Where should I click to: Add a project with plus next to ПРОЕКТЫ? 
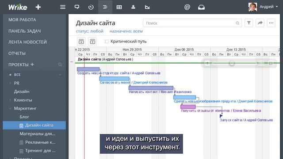pyautogui.click(x=32, y=64)
